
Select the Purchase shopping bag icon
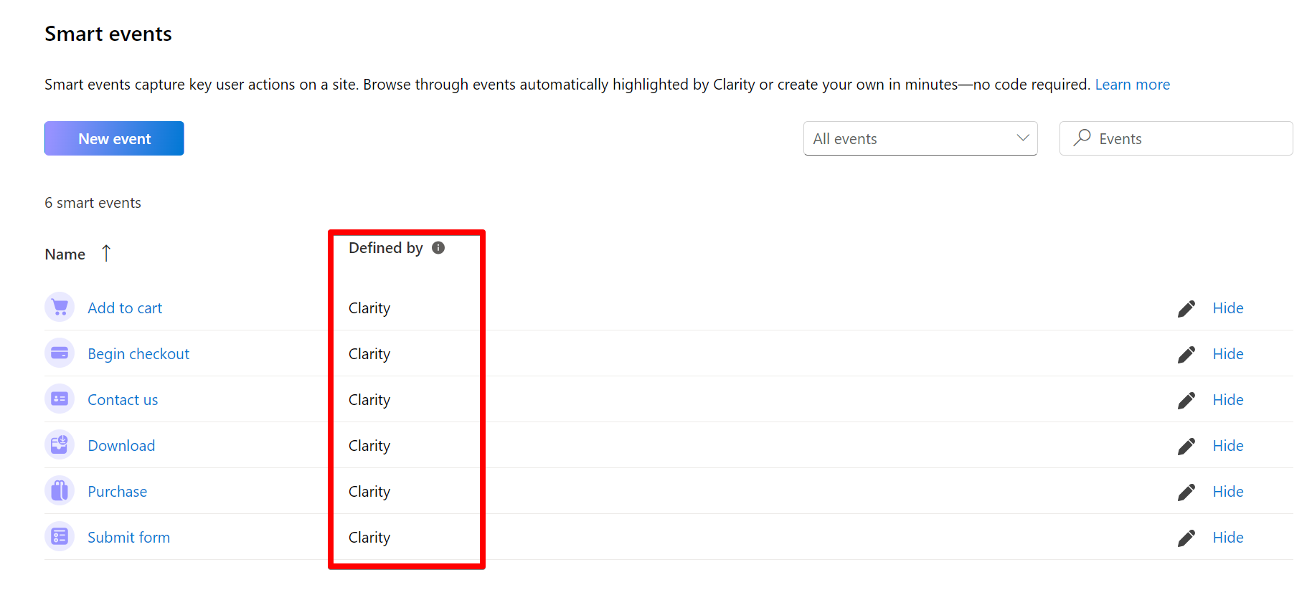coord(59,490)
